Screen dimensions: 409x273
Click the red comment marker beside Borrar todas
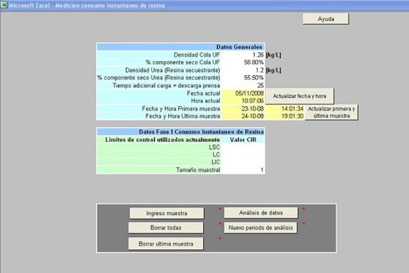tap(219, 224)
